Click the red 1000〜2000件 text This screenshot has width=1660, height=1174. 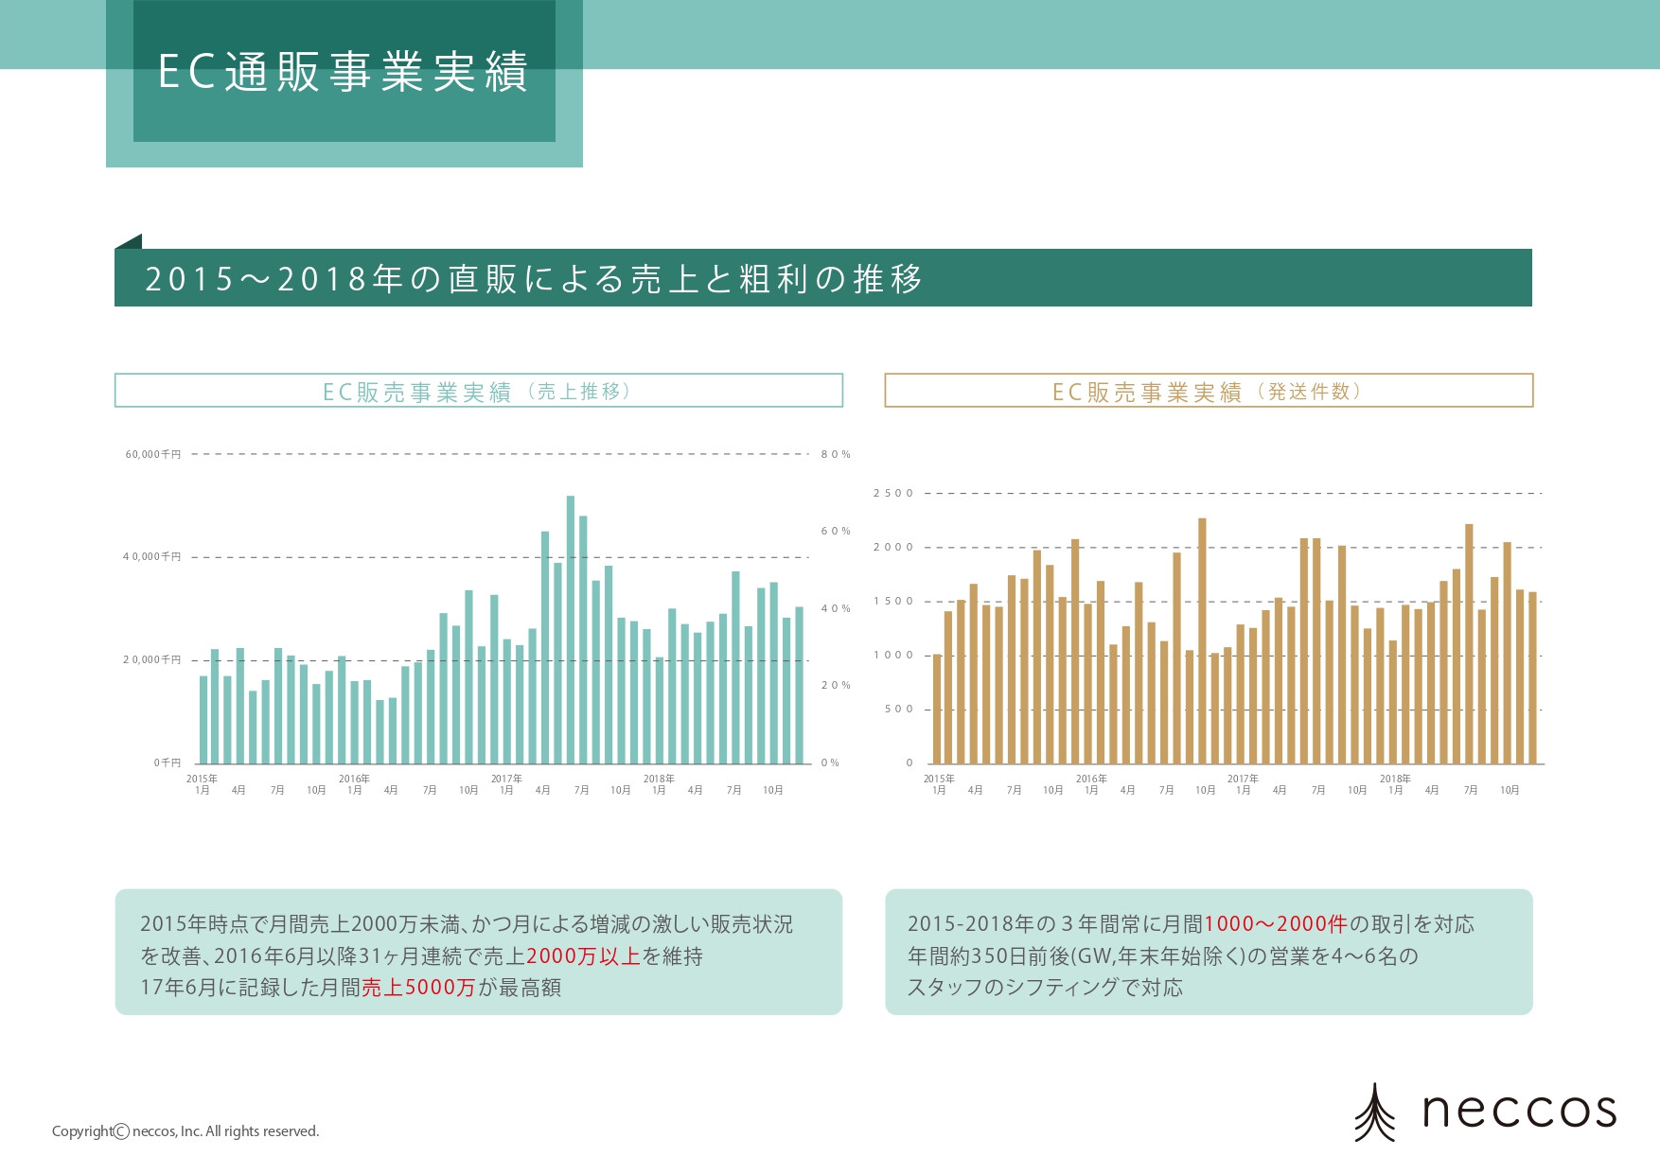point(1275,924)
